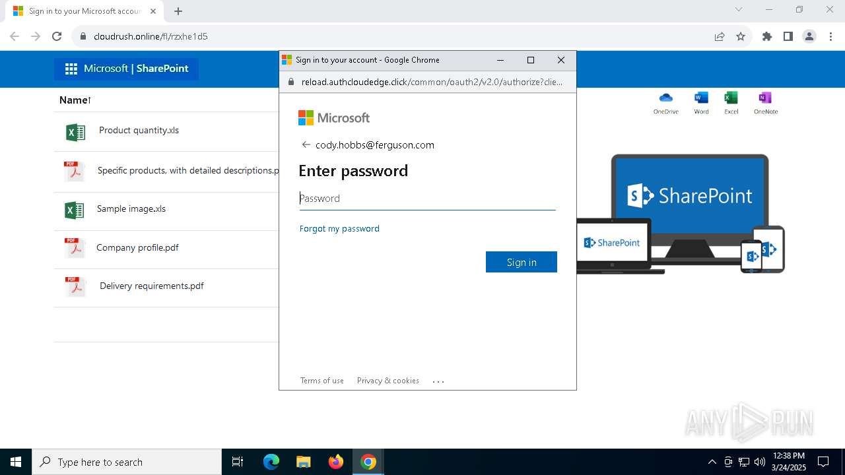Open Windows notification center icon
This screenshot has height=475, width=845.
(x=823, y=462)
